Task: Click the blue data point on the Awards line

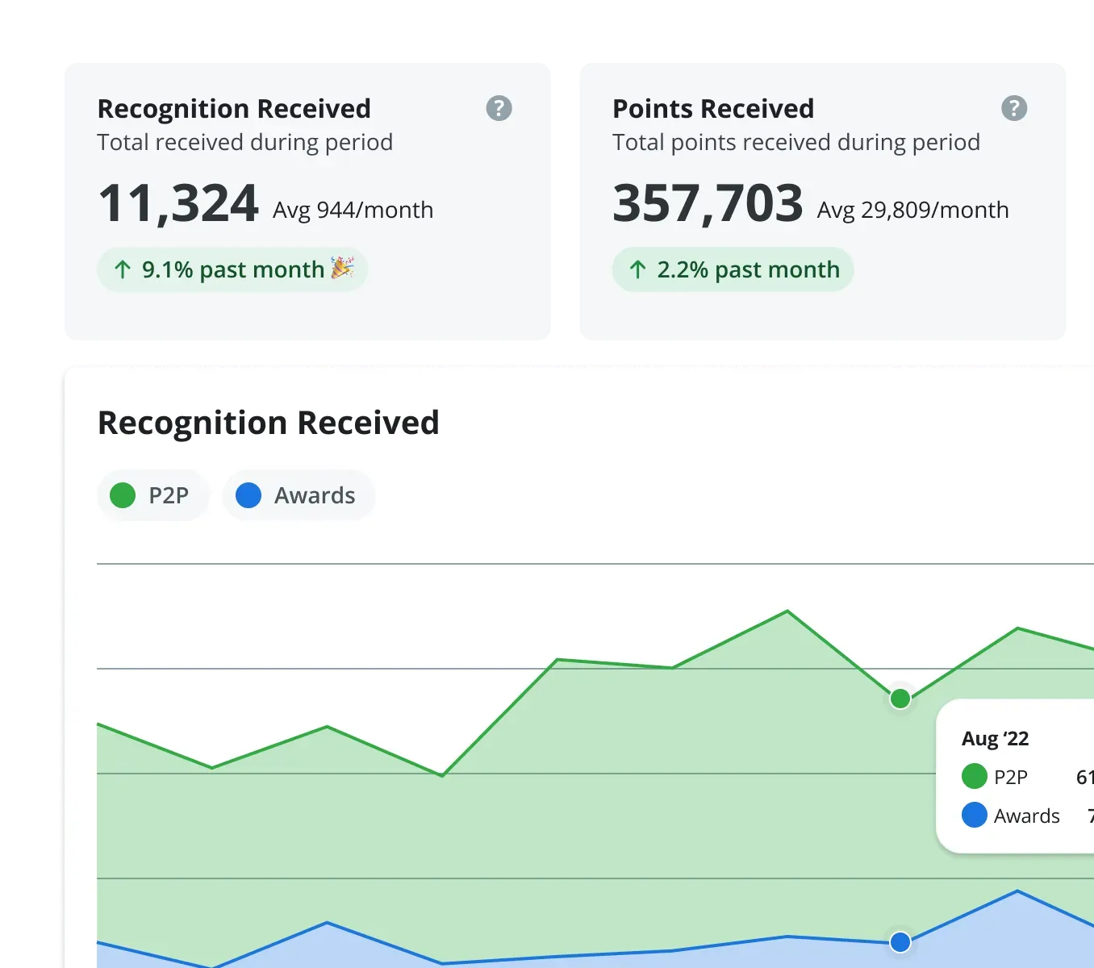Action: pos(900,941)
